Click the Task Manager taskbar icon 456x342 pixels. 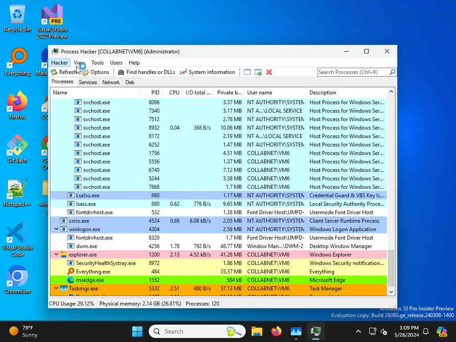[296, 331]
